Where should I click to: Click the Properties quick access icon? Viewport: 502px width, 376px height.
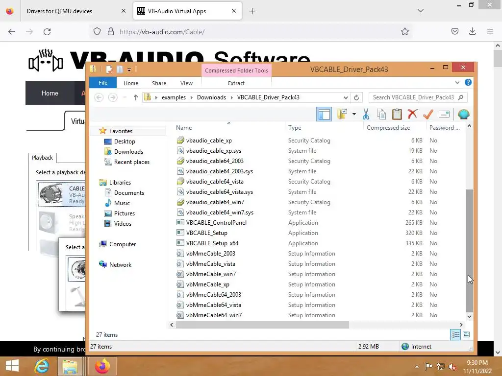tap(109, 70)
